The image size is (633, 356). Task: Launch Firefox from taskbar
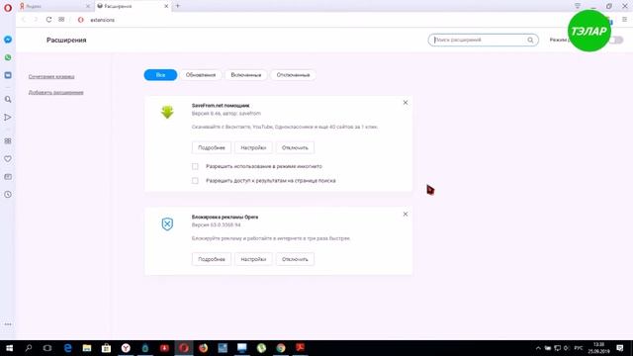203,348
